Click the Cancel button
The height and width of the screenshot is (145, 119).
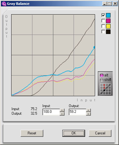point(100,133)
